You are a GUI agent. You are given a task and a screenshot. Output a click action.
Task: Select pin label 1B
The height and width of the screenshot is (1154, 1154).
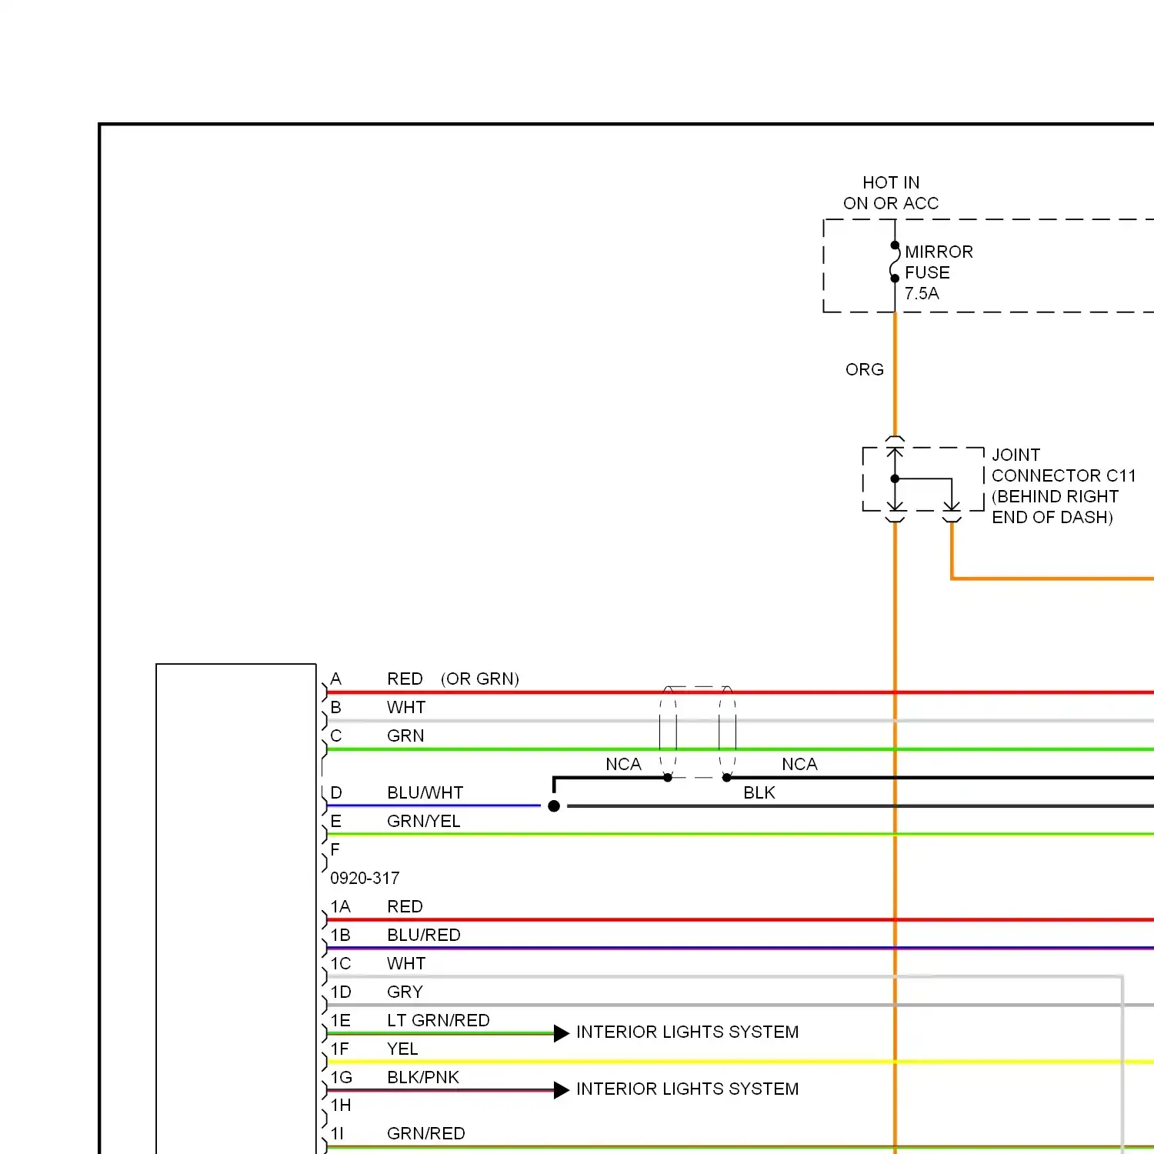[x=340, y=936]
